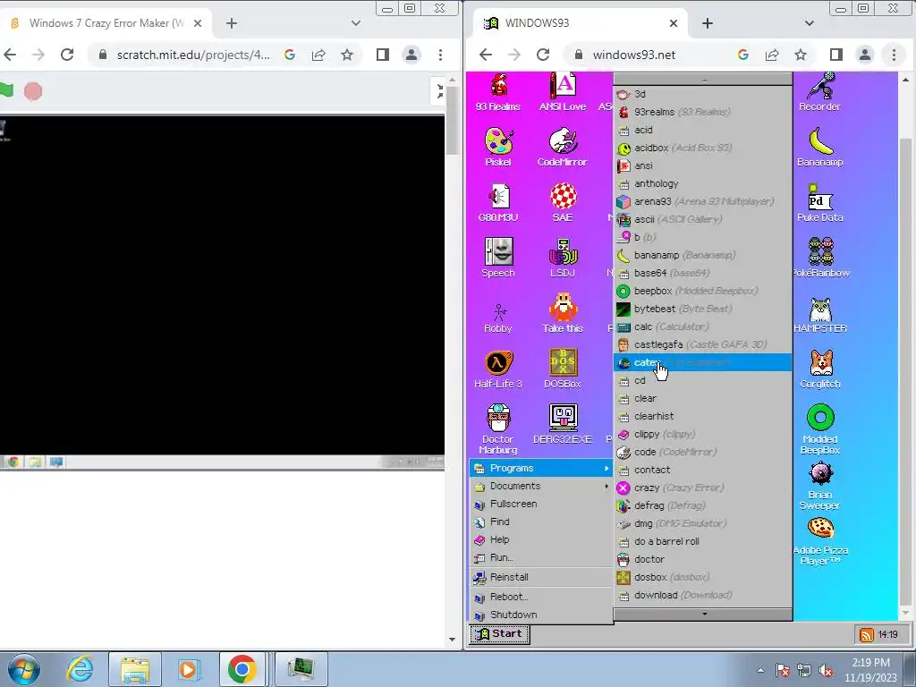Select clippy in the programs list
Viewport: 916px width, 687px height.
(x=703, y=434)
